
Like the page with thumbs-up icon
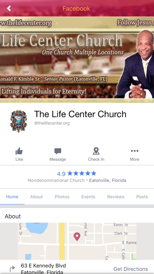tap(19, 151)
